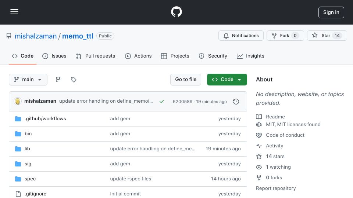Star the repository

[327, 36]
